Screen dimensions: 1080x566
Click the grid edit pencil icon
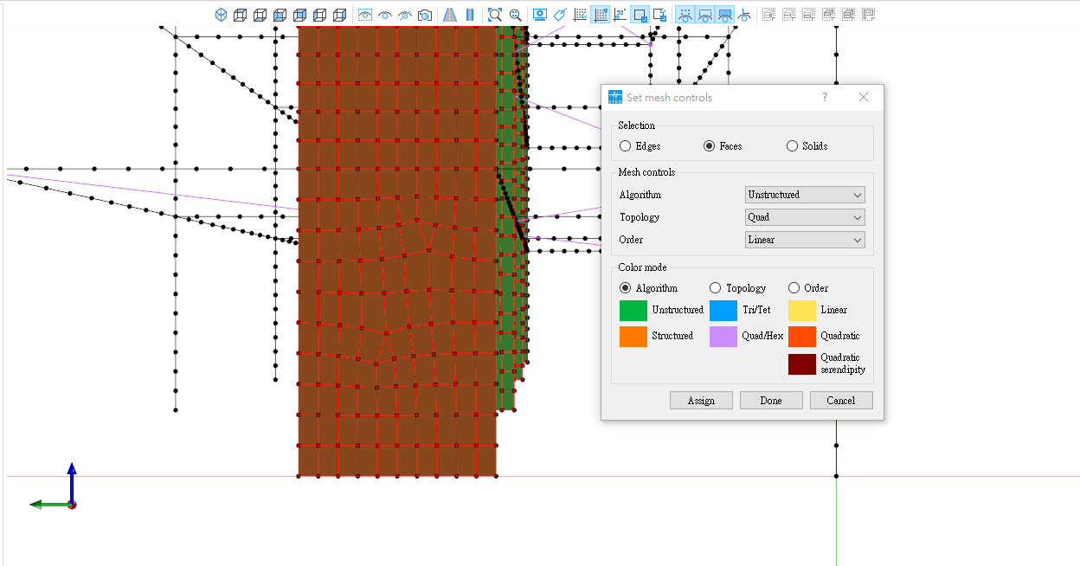(580, 15)
